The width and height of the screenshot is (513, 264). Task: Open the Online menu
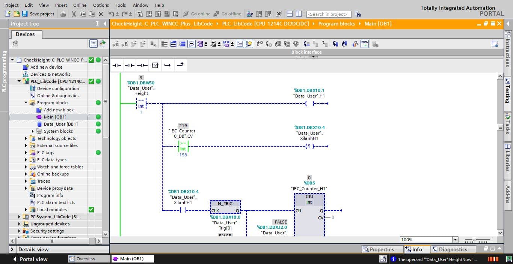click(x=80, y=5)
